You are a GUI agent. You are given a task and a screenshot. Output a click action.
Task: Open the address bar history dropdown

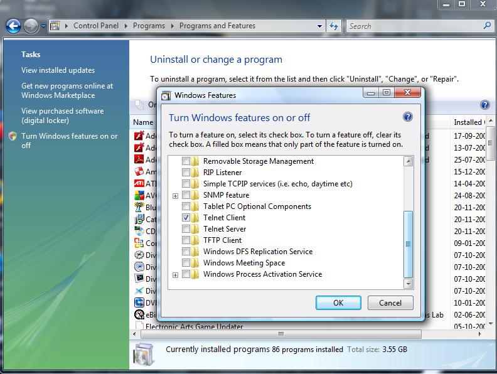tap(319, 26)
